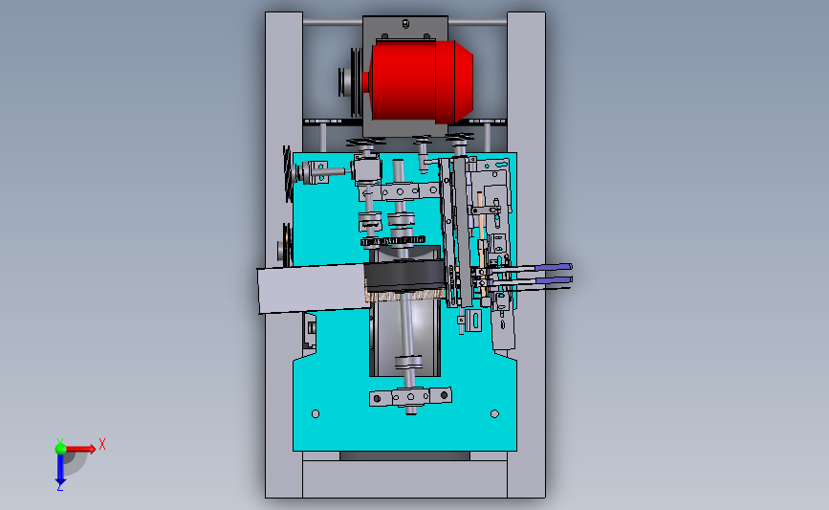
Task: Select the upper blue clamp handle
Action: 553,267
